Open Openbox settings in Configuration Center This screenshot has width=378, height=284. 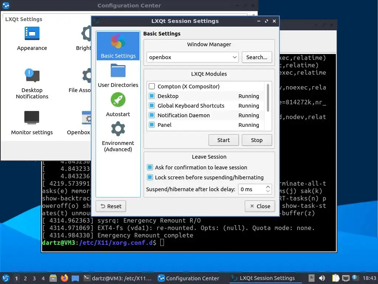point(79,123)
